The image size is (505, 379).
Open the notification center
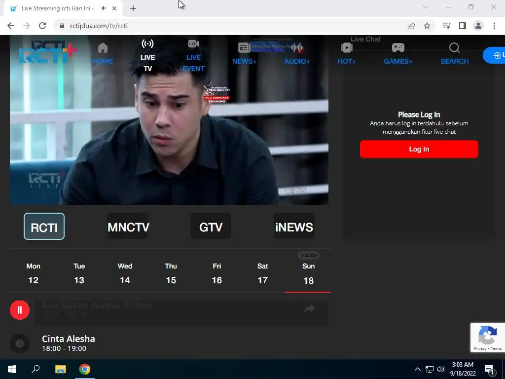(x=490, y=369)
